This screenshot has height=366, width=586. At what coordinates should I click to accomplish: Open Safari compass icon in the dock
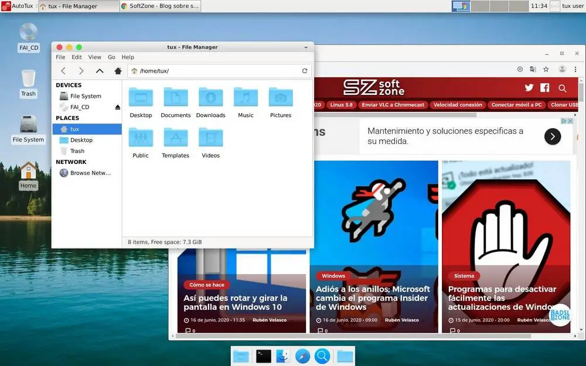[x=303, y=356]
